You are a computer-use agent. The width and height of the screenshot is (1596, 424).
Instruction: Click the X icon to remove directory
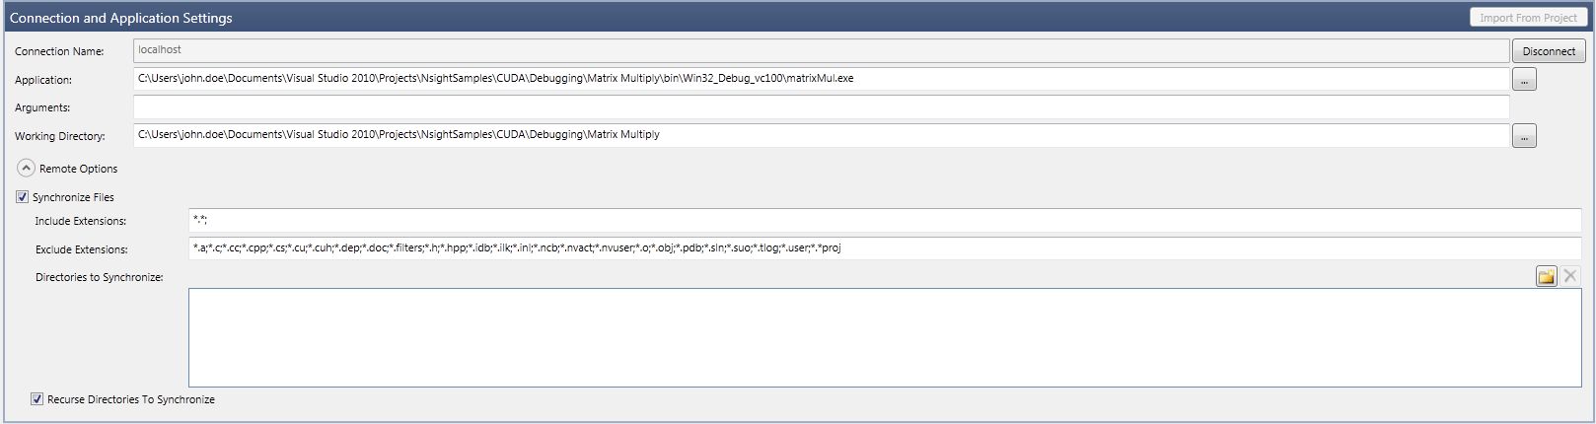pyautogui.click(x=1570, y=276)
